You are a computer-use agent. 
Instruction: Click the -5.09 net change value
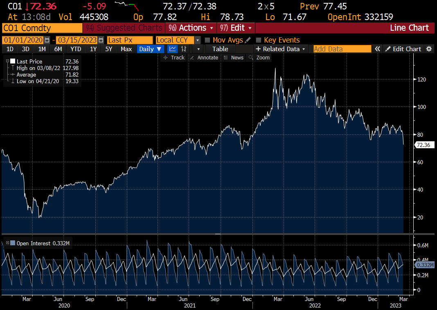coord(94,6)
